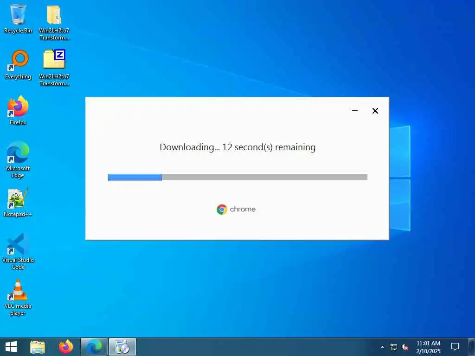The image size is (475, 356).
Task: Switch to the installer taskbar button
Action: click(122, 347)
